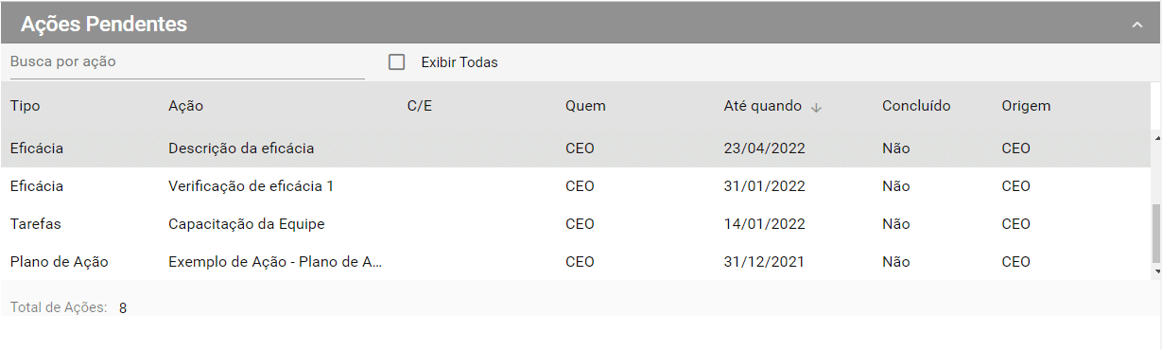Select the Descrição da eficácia row
This screenshot has height=349, width=1162.
pyautogui.click(x=575, y=148)
